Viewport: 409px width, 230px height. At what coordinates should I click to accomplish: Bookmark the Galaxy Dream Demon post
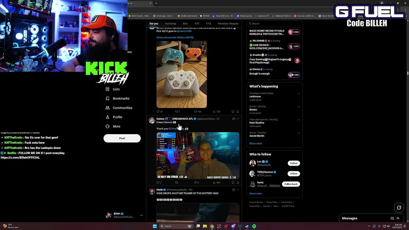point(233,182)
